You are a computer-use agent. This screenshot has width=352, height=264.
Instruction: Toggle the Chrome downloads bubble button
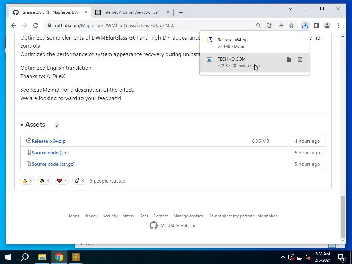point(305,25)
